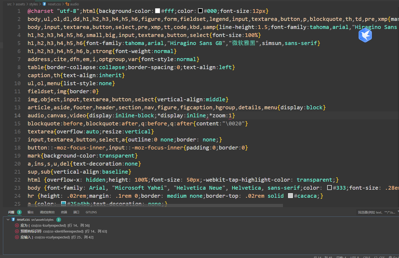Click line number 22 in the gutter
The width and height of the screenshot is (399, 258).
tap(17, 180)
